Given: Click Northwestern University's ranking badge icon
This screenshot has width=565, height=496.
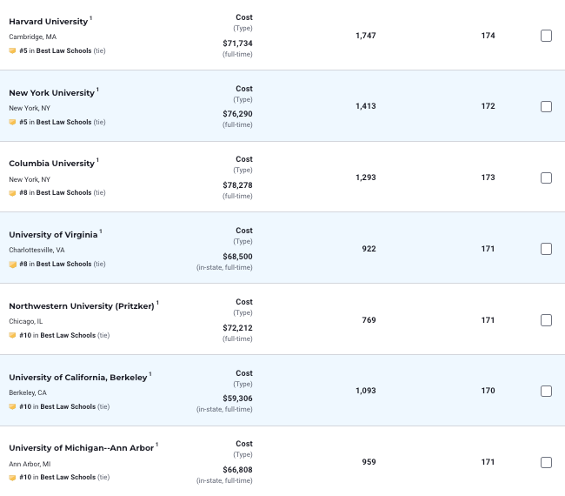Looking at the screenshot, I should (12, 335).
